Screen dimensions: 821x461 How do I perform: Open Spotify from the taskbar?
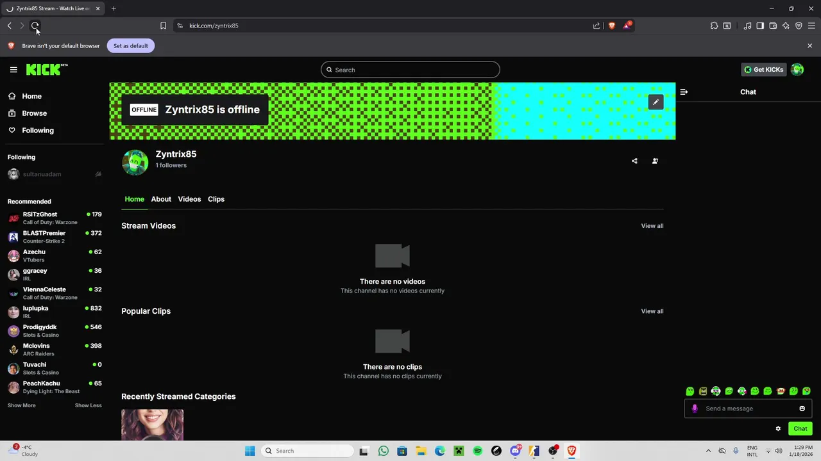coord(478,451)
